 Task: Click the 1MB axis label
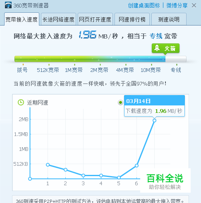click(x=24, y=149)
